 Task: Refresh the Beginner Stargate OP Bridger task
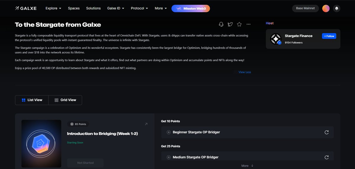click(x=327, y=132)
